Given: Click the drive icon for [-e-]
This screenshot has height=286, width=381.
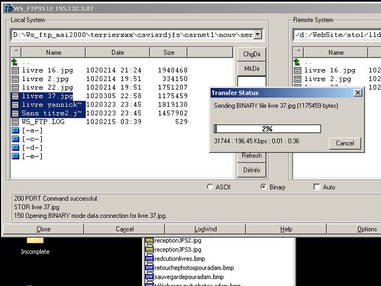Looking at the screenshot, I should 15,156.
